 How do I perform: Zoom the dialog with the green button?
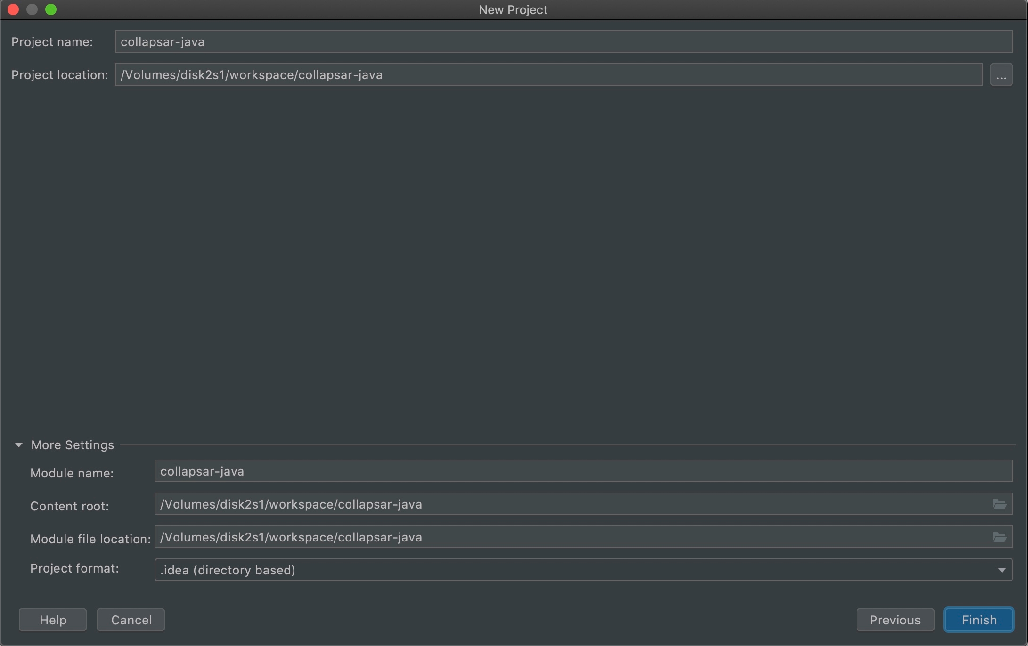[x=51, y=9]
